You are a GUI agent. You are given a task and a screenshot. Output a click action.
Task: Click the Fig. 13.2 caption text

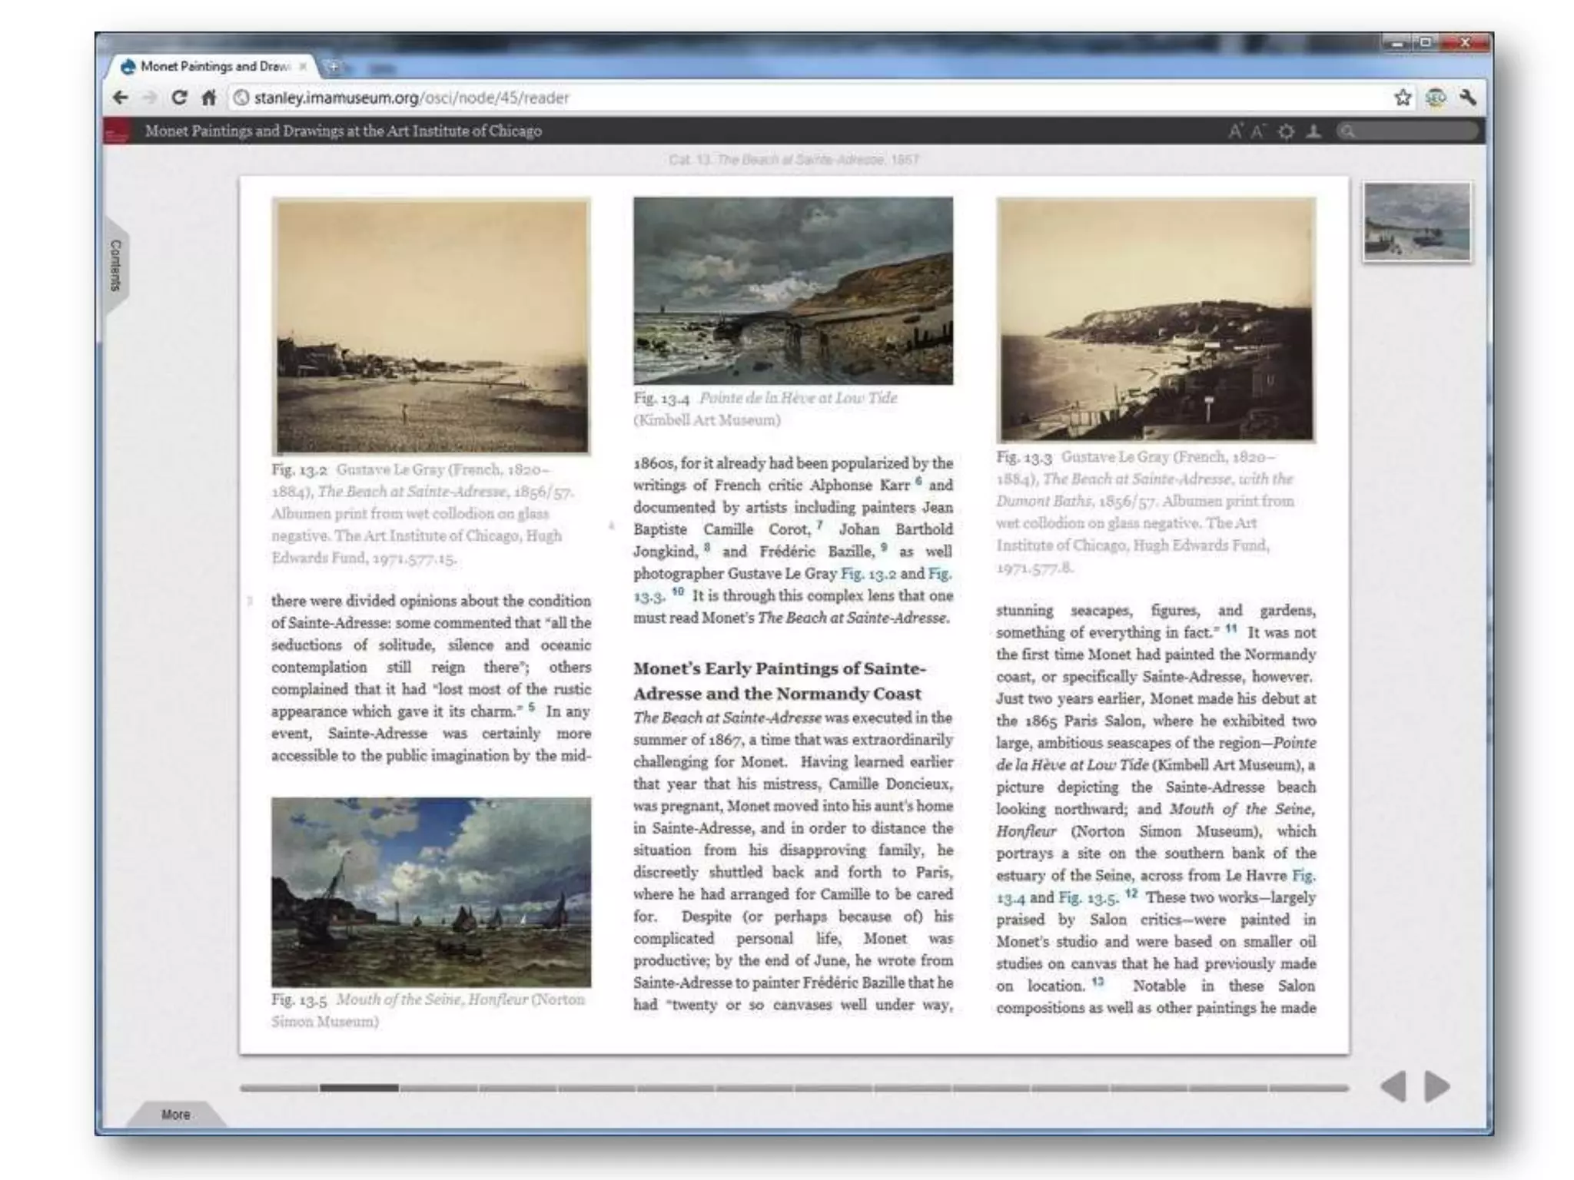423,513
